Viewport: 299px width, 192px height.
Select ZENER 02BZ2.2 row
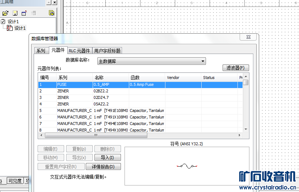[140, 91]
